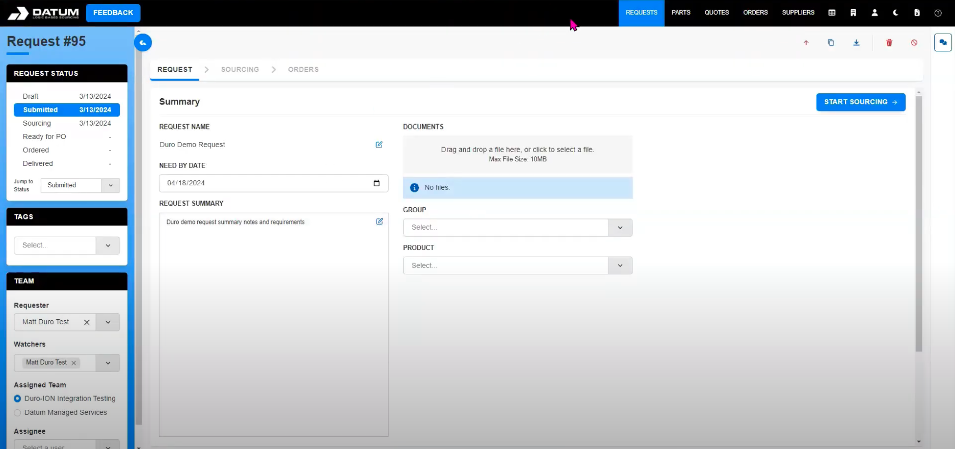
Task: Open the Suppliers menu item
Action: (798, 13)
